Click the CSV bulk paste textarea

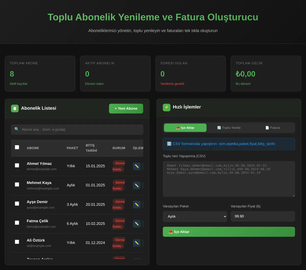(x=229, y=179)
